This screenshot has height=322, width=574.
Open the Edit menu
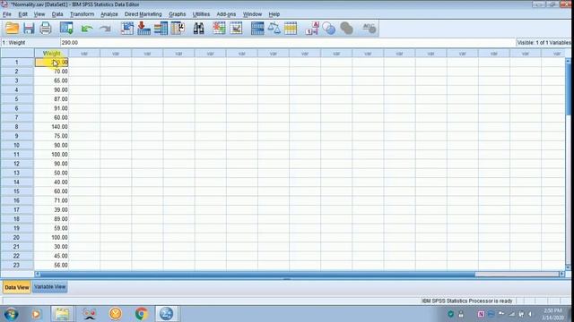22,14
